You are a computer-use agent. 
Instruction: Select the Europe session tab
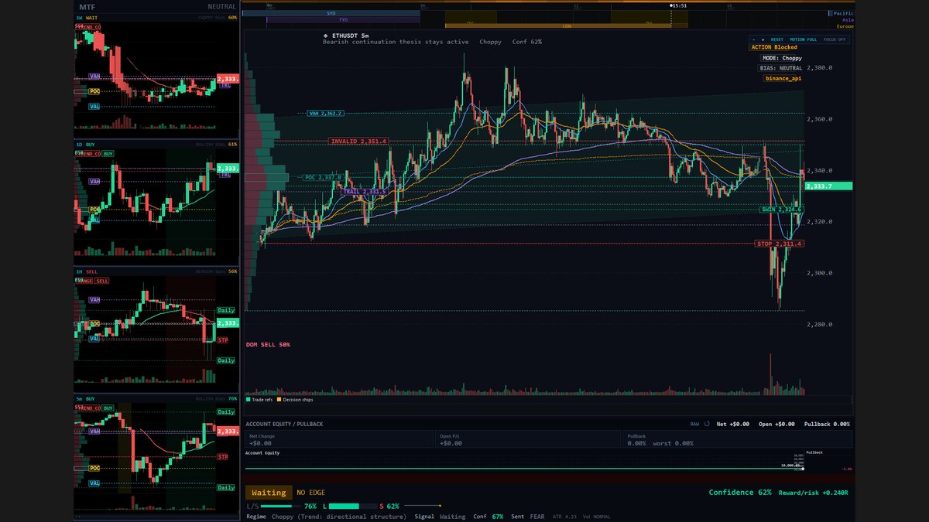point(845,25)
